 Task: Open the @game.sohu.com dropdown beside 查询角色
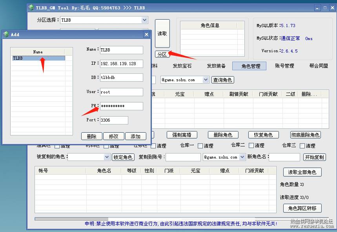point(206,80)
